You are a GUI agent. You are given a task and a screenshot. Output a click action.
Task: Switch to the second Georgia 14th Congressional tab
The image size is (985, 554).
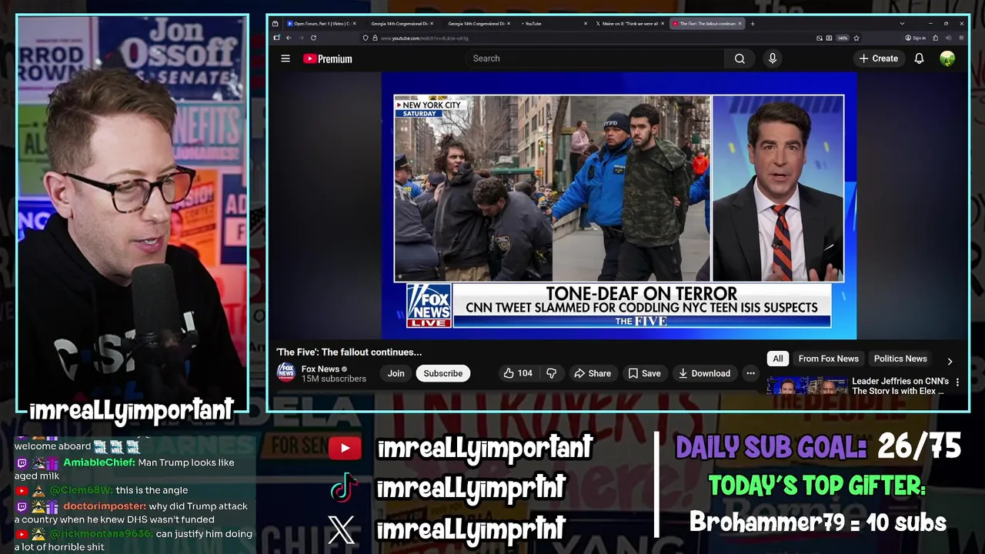pos(477,24)
